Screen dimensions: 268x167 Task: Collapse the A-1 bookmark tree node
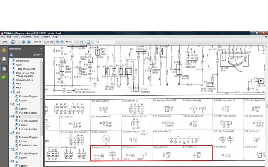11,92
